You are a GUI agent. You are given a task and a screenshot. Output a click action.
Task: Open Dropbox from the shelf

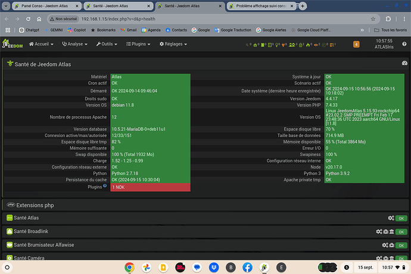coord(214,267)
